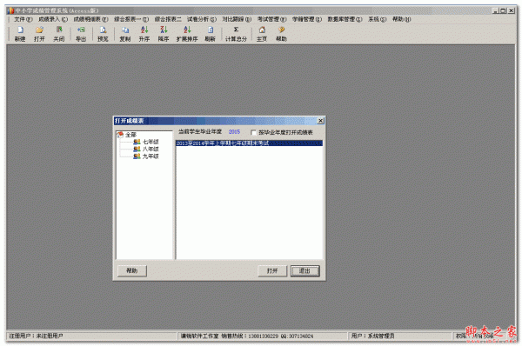The width and height of the screenshot is (522, 346).
Task: Click the 全部 root icon in the tree
Action: [x=121, y=135]
